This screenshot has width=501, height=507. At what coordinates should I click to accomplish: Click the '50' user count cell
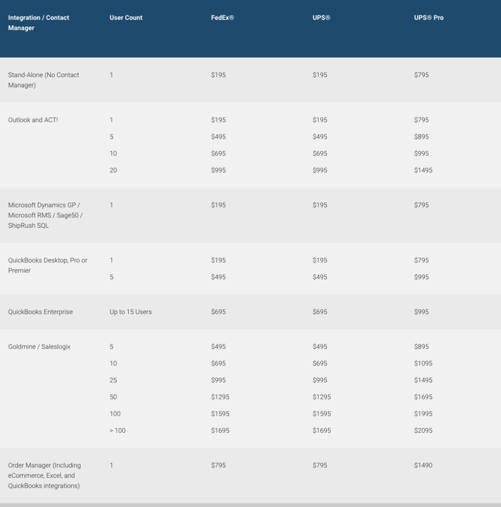[113, 397]
